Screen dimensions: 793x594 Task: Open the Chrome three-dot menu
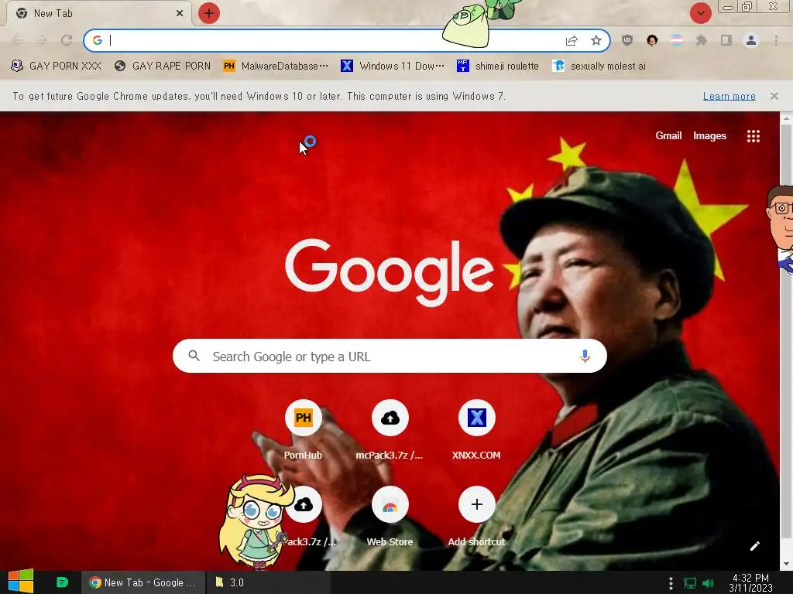[776, 40]
